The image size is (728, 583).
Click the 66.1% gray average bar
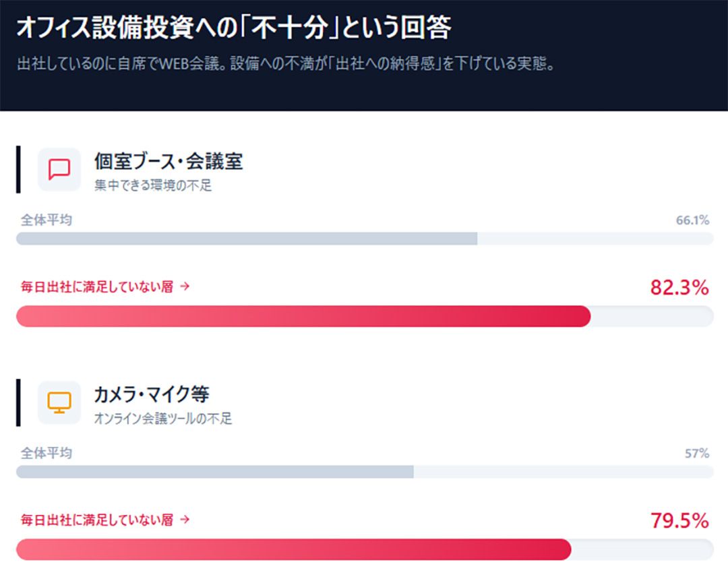pos(247,239)
